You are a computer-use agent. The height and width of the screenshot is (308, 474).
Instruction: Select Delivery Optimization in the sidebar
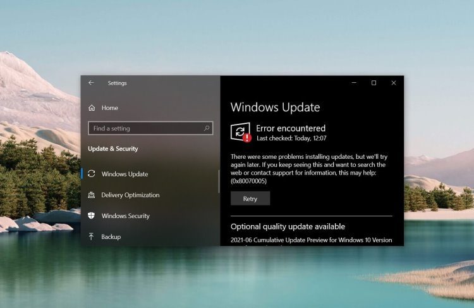click(130, 195)
